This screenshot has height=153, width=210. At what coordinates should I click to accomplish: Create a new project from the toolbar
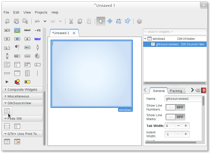point(7,21)
